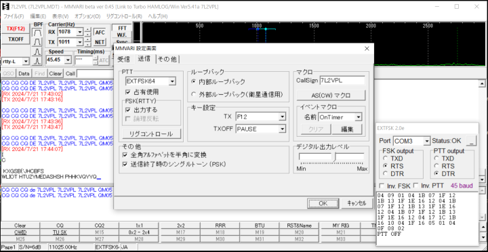Enable Inv. PTT checkbox in EXTFSK
Screen dimensions: 488x252
pyautogui.click(x=415, y=186)
